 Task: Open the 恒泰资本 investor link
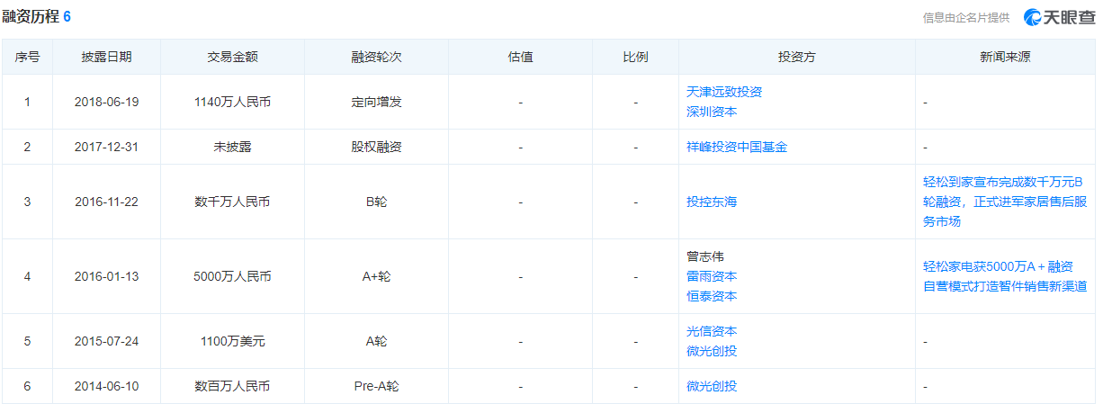[711, 296]
